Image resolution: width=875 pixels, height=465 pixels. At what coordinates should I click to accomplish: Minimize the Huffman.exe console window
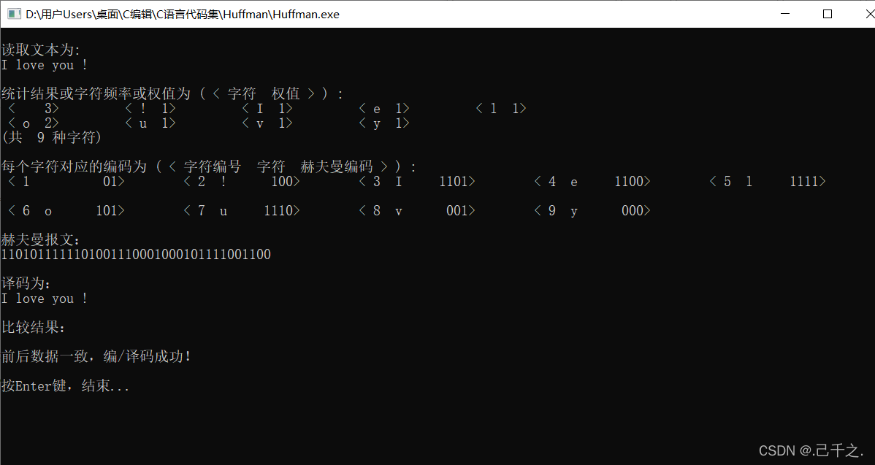[x=785, y=14]
